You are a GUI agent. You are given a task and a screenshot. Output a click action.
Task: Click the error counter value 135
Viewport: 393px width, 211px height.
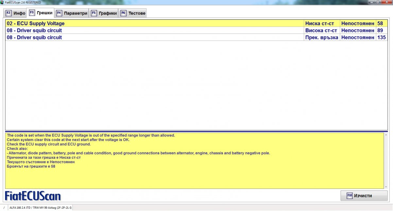tap(381, 37)
